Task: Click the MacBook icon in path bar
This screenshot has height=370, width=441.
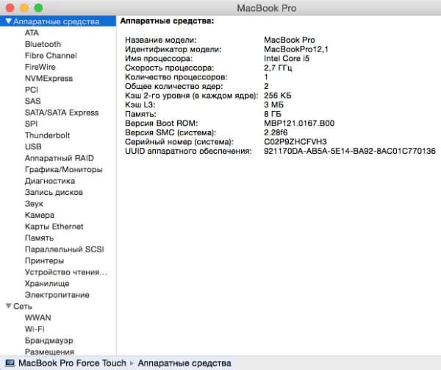Action: [x=10, y=363]
